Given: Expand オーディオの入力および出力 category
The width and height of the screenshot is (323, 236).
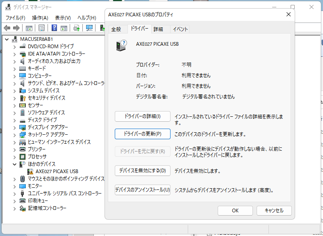Looking at the screenshot, I should (x=14, y=62).
